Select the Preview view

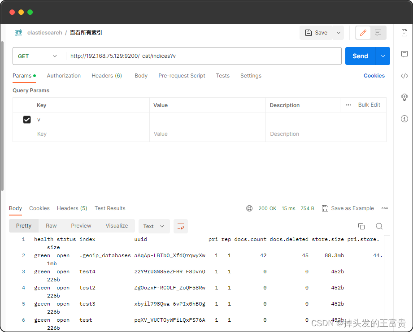81,226
